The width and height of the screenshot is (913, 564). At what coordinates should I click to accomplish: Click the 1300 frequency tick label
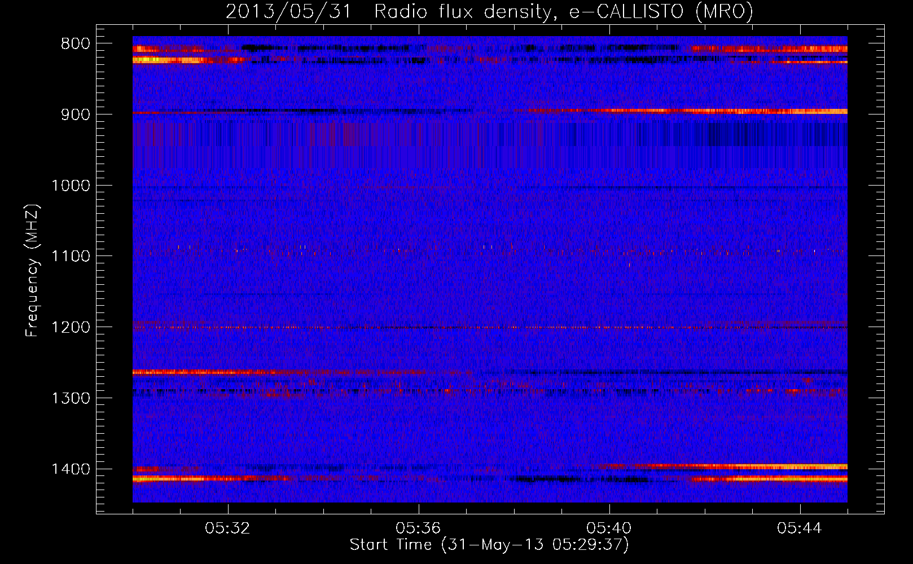[x=71, y=398]
